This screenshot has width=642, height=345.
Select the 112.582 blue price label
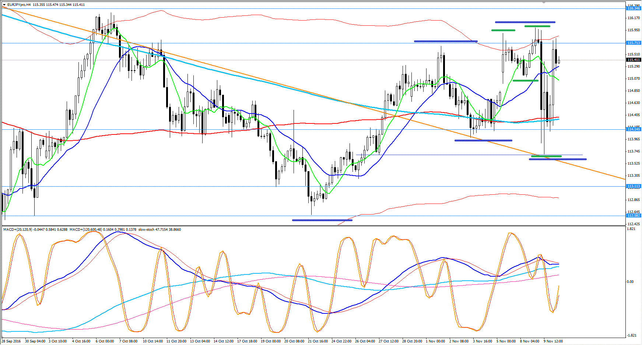click(634, 216)
